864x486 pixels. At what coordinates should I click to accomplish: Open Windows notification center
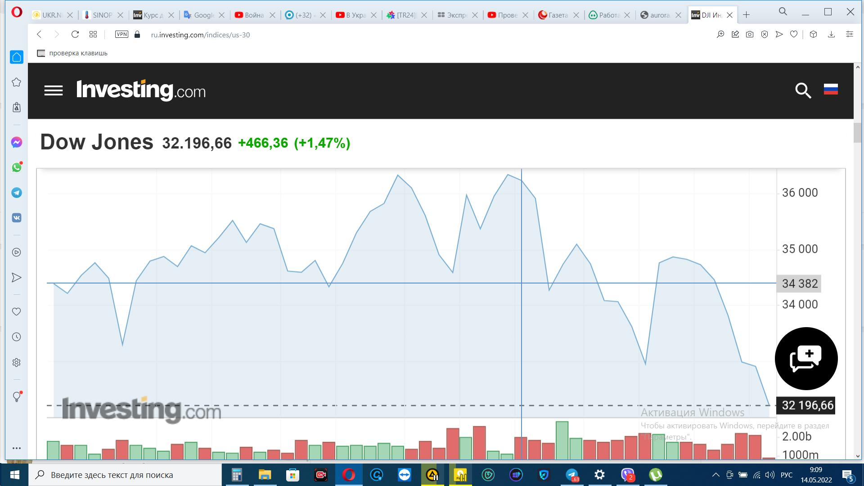pyautogui.click(x=848, y=475)
